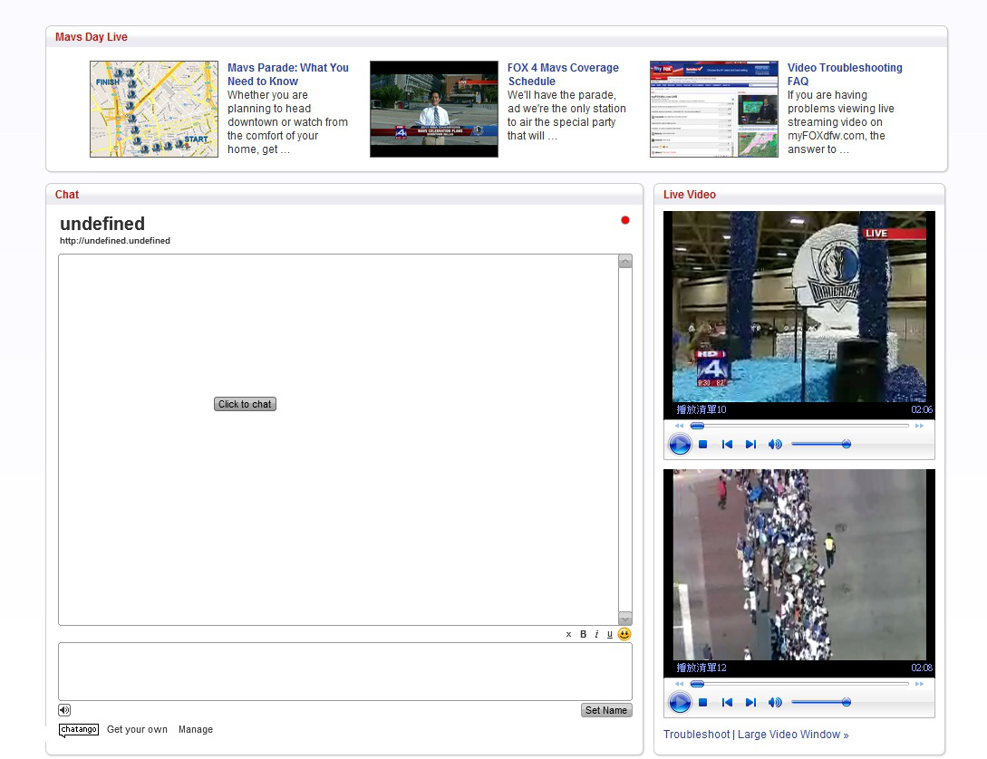Click the troubleshooting page screenshot thumbnail

point(714,109)
